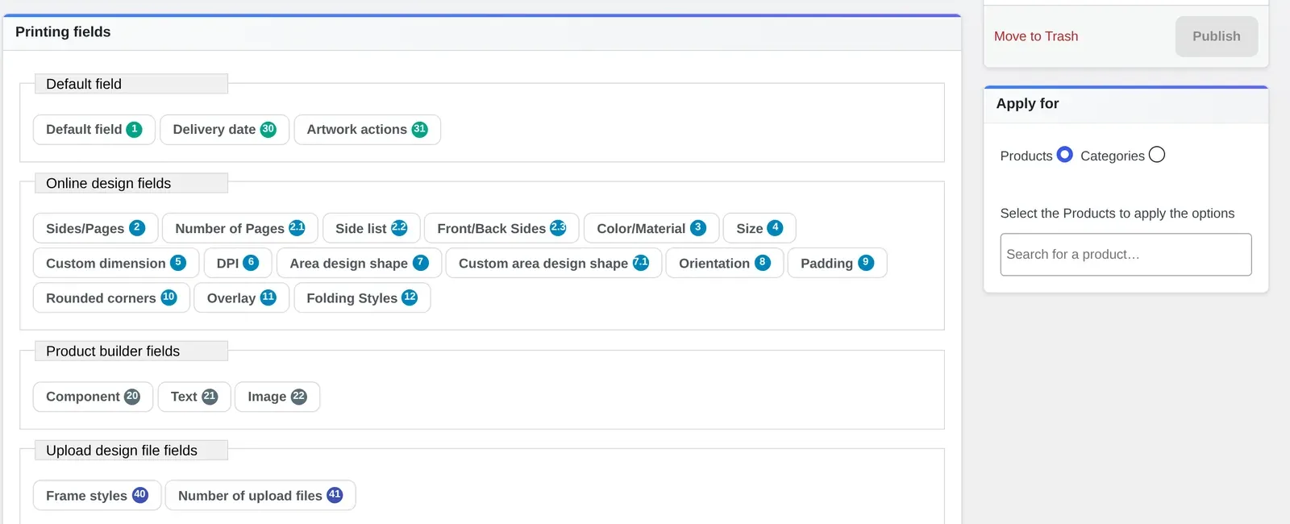1290x524 pixels.
Task: Add the Component builder field
Action: 93,397
